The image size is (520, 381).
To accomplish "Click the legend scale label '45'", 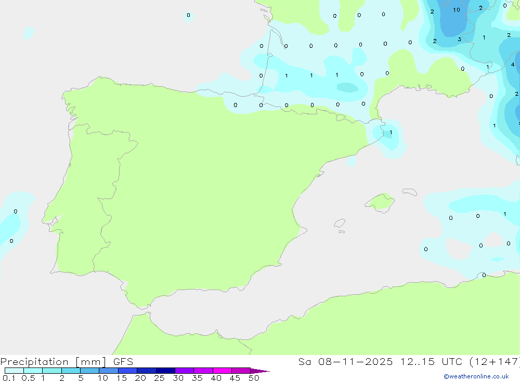I will click(x=235, y=378).
